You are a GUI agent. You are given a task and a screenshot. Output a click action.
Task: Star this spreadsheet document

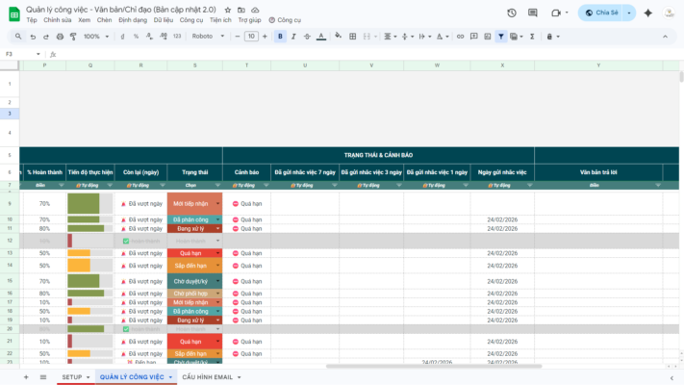pyautogui.click(x=227, y=9)
